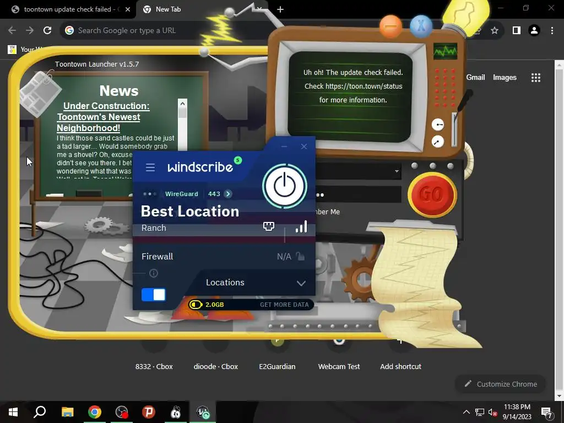Click the blue X button on Toontown Launcher
This screenshot has height=423, width=564.
(x=421, y=26)
